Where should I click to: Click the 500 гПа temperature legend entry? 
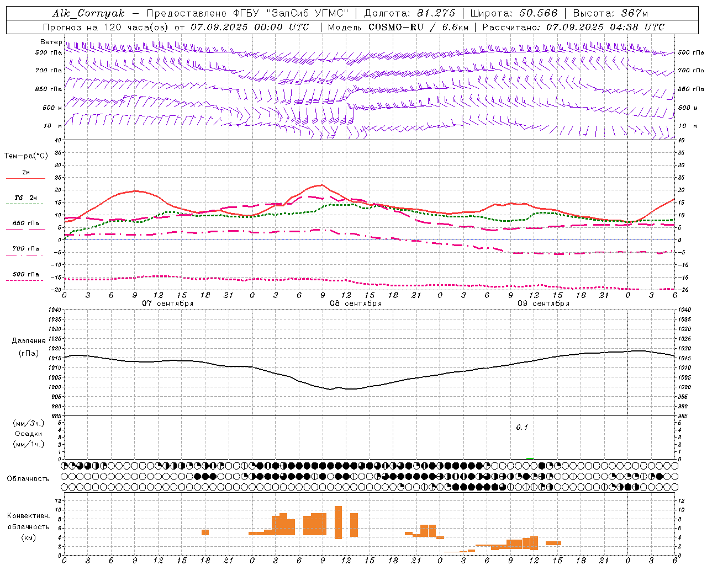[x=25, y=274]
